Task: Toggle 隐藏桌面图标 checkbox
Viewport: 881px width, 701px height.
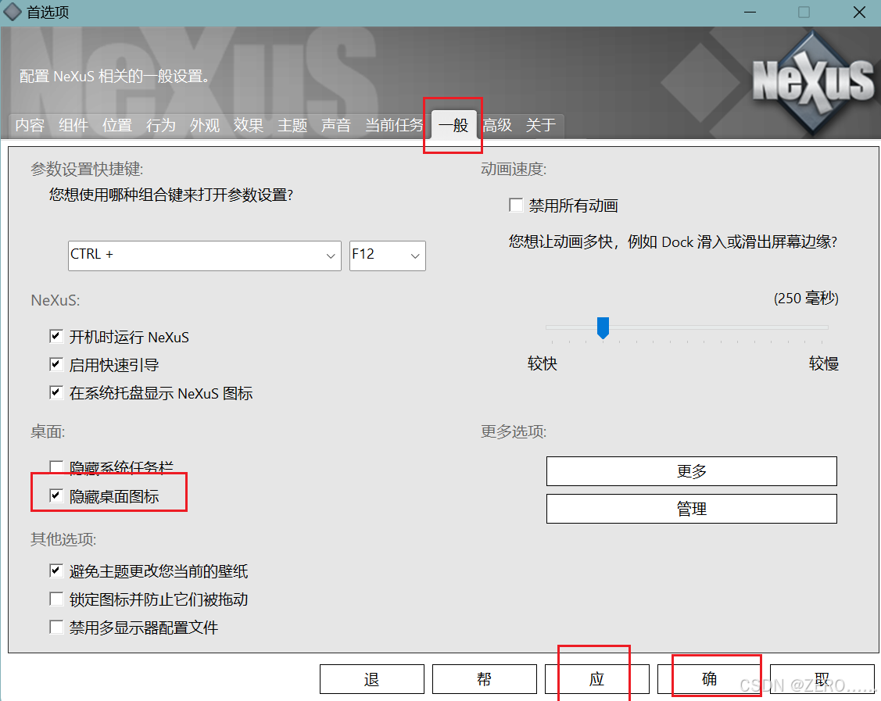Action: [x=56, y=495]
